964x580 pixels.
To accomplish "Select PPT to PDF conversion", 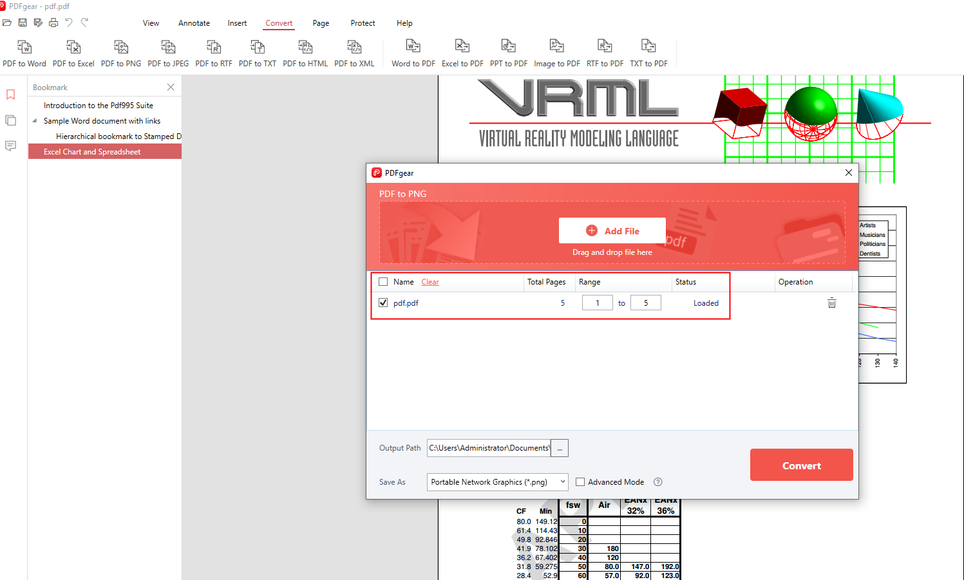I will click(509, 53).
